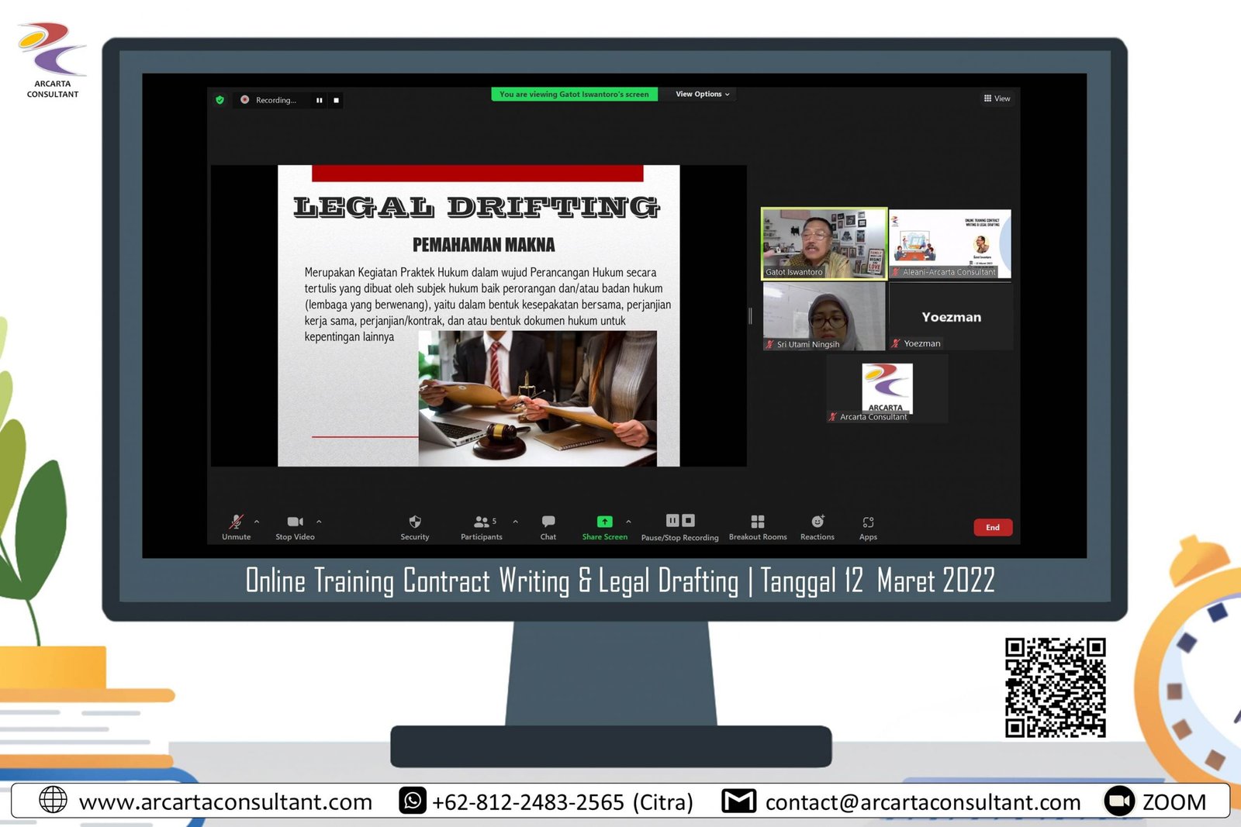Click Pause/Stop Recording in the toolbar
This screenshot has width=1241, height=827.
(x=679, y=522)
